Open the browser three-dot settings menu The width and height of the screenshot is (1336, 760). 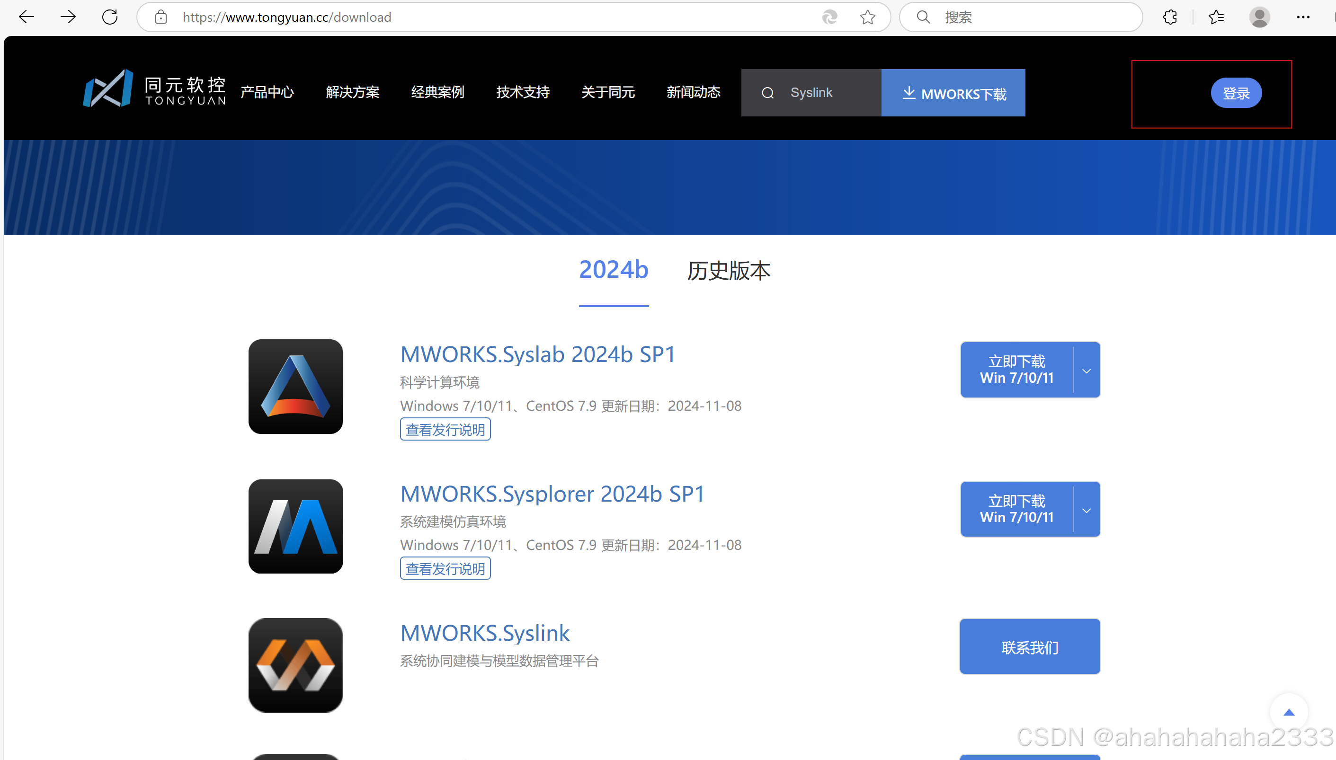pos(1302,17)
